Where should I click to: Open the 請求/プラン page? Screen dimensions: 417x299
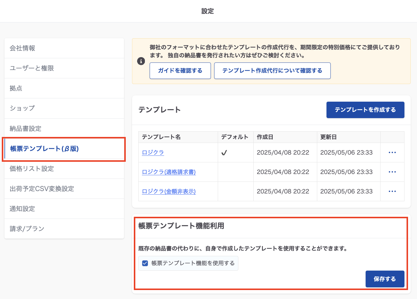pyautogui.click(x=27, y=229)
